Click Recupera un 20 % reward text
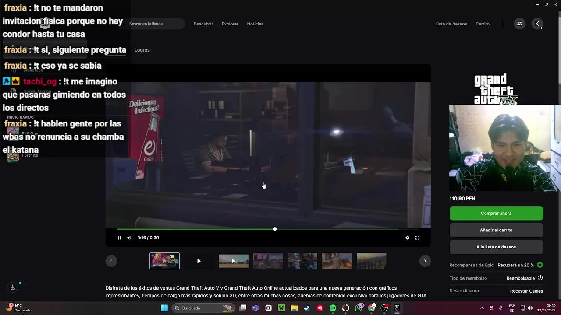The width and height of the screenshot is (561, 315). coord(515,265)
